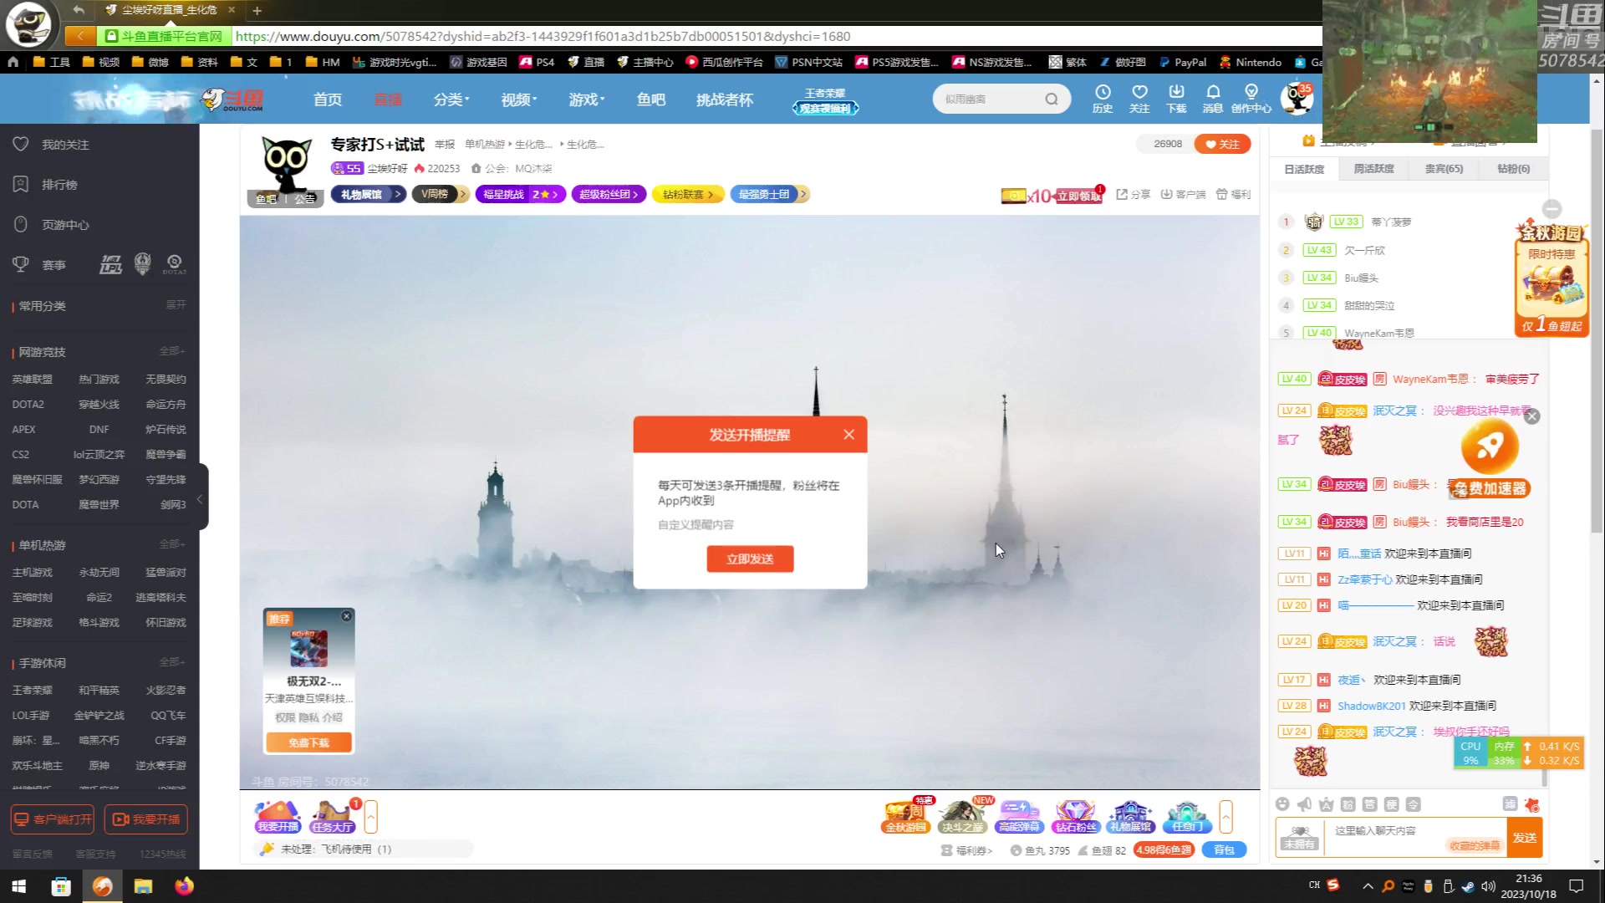Viewport: 1605px width, 903px height.
Task: Click the 发送 chat send button
Action: tap(1524, 837)
